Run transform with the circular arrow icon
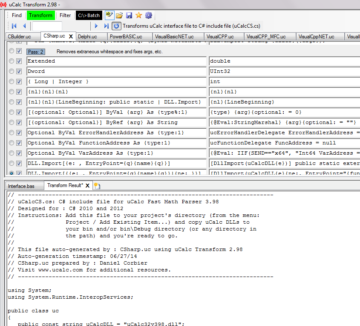This screenshot has height=326, width=360. (116, 26)
